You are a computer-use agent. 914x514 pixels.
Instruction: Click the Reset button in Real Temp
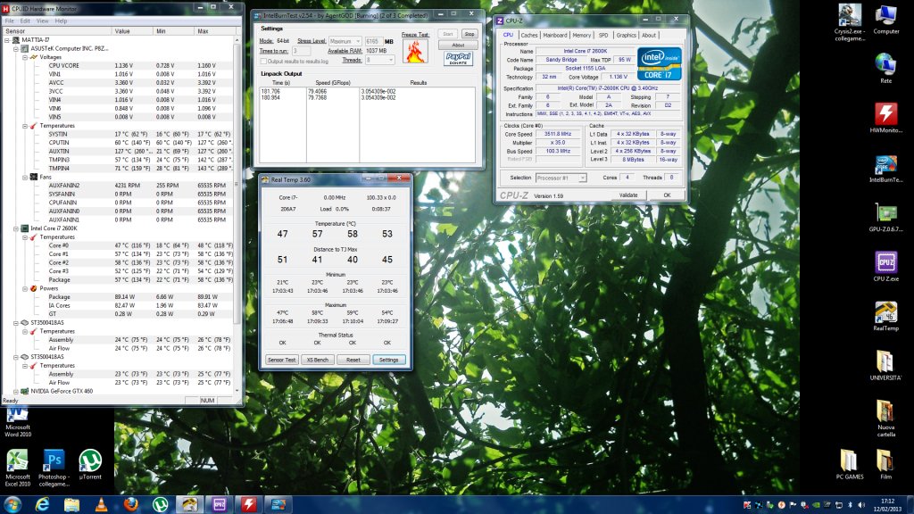353,360
